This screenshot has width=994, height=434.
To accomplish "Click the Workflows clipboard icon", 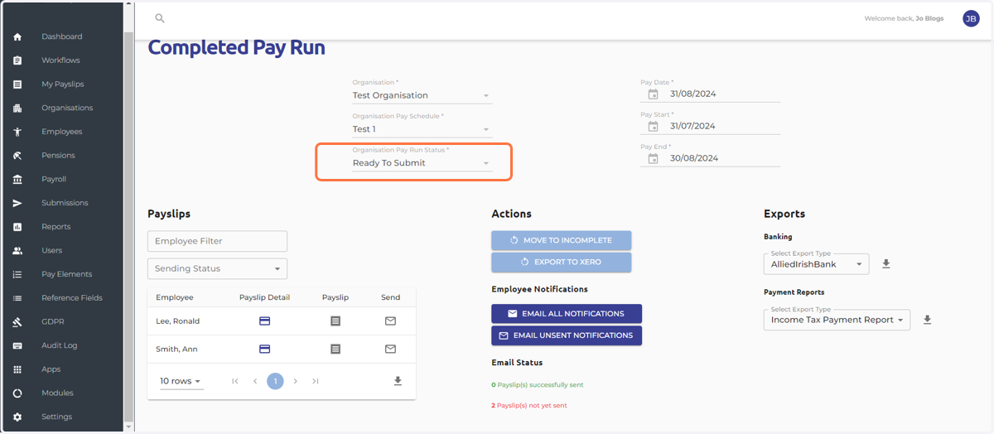I will (x=17, y=60).
